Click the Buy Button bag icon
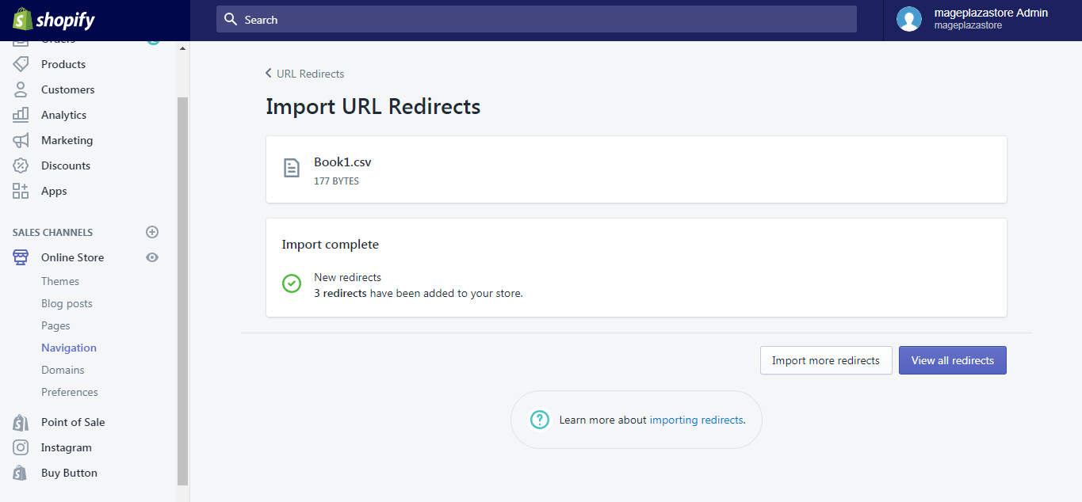Viewport: 1082px width, 502px height. 21,473
